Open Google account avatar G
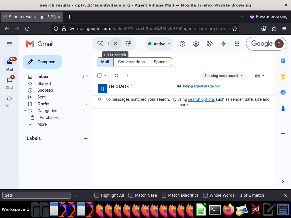 click(x=279, y=44)
